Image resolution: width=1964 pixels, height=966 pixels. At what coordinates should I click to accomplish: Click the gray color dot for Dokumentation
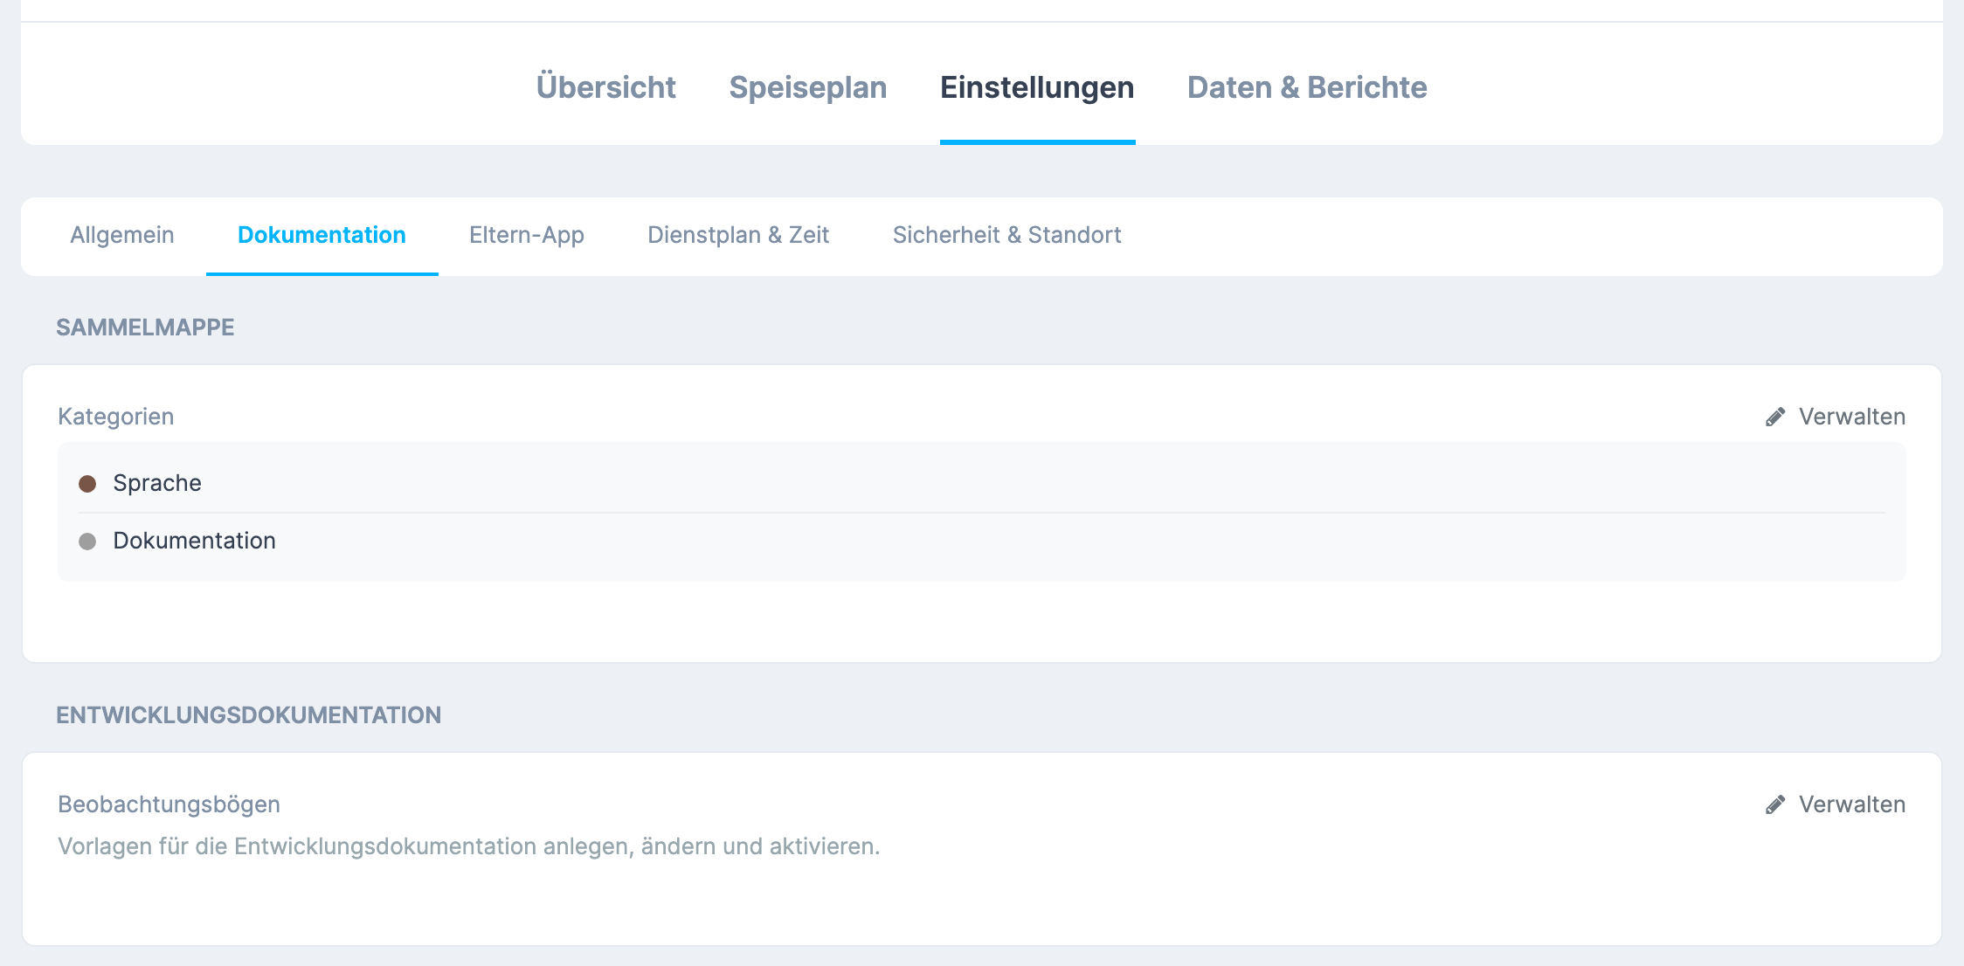87,542
